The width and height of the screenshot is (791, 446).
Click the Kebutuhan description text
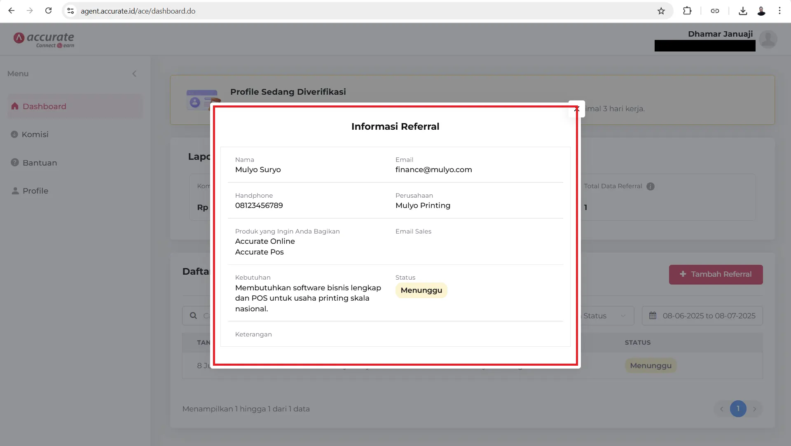click(x=308, y=298)
